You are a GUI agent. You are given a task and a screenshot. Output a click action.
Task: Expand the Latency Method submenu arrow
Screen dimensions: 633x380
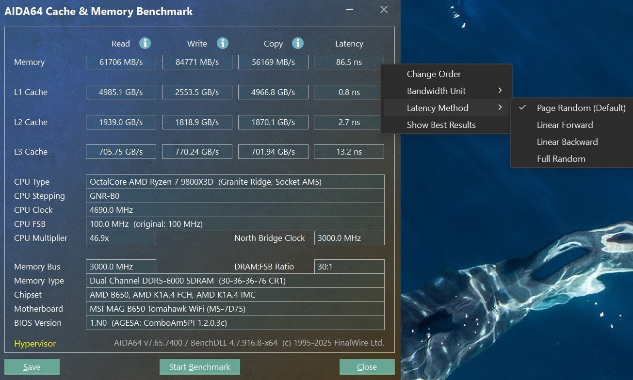coord(500,108)
